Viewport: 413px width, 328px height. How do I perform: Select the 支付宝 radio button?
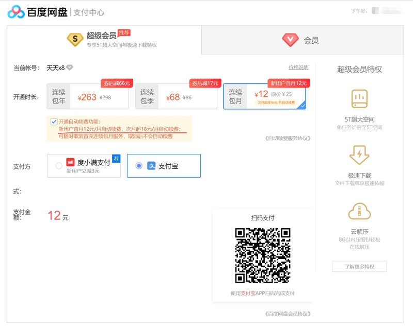(x=139, y=166)
